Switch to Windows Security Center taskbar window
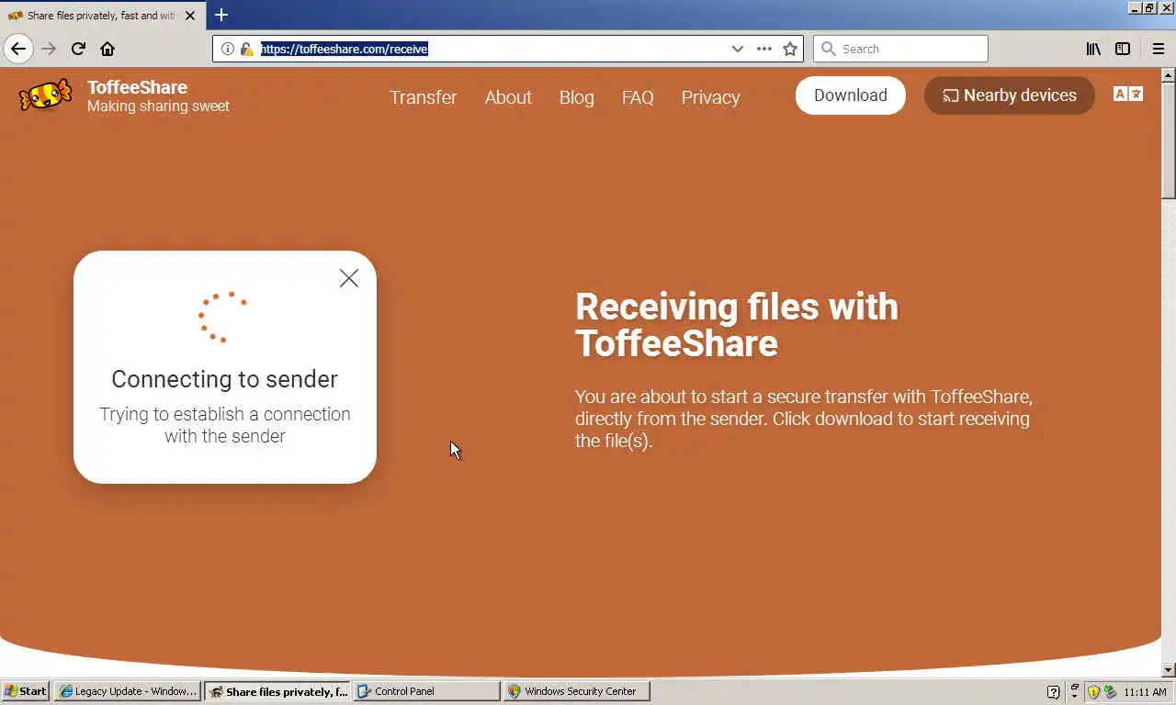This screenshot has width=1176, height=705. point(577,691)
